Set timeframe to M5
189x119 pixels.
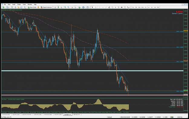136,7
